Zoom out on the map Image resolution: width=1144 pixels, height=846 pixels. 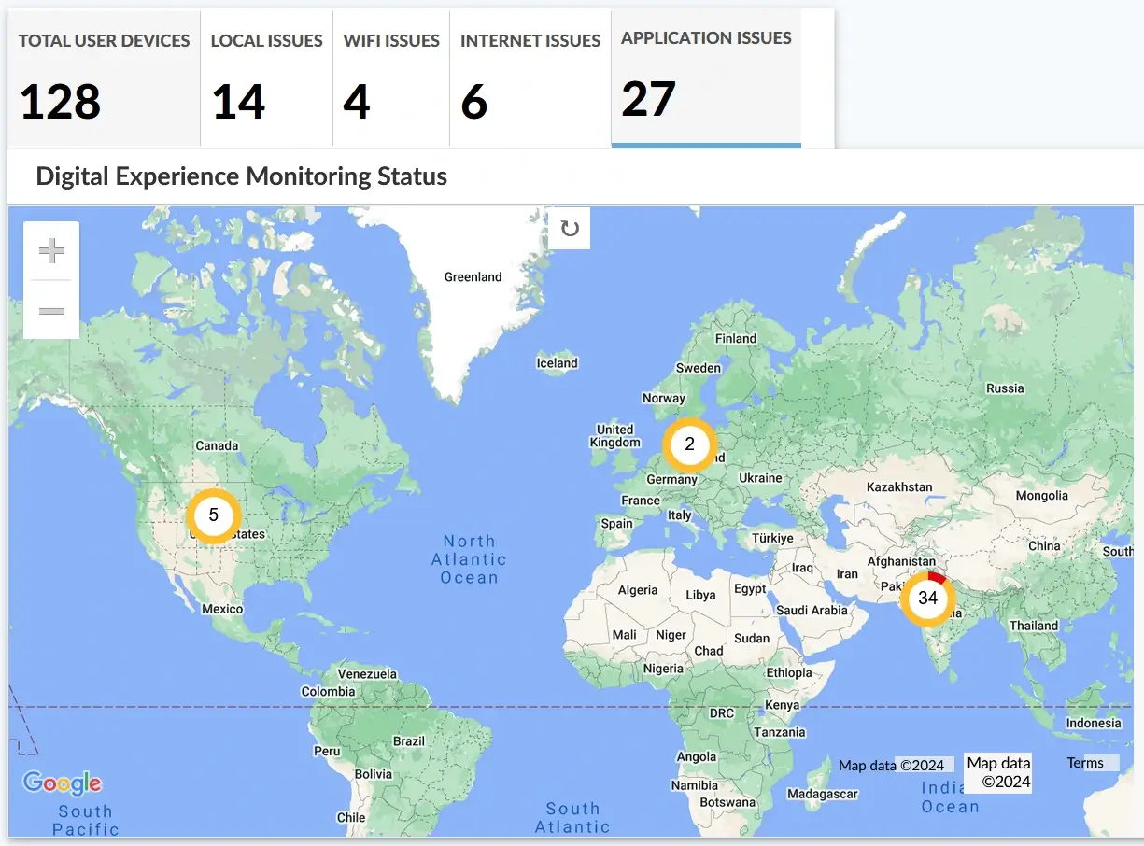click(51, 310)
